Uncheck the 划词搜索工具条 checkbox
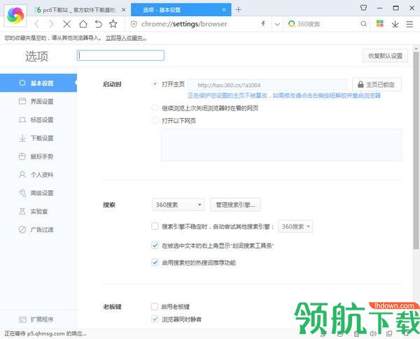Viewport: 420px width, 339px height. coord(155,245)
